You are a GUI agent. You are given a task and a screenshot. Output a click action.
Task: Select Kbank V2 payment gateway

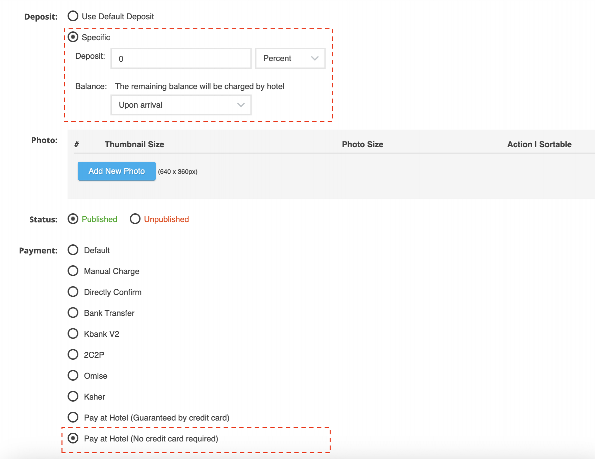tap(73, 334)
